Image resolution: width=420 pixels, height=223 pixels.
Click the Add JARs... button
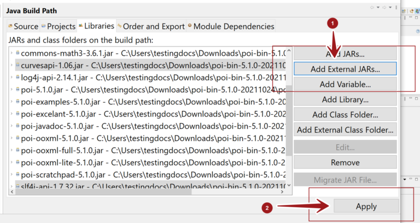coord(345,54)
